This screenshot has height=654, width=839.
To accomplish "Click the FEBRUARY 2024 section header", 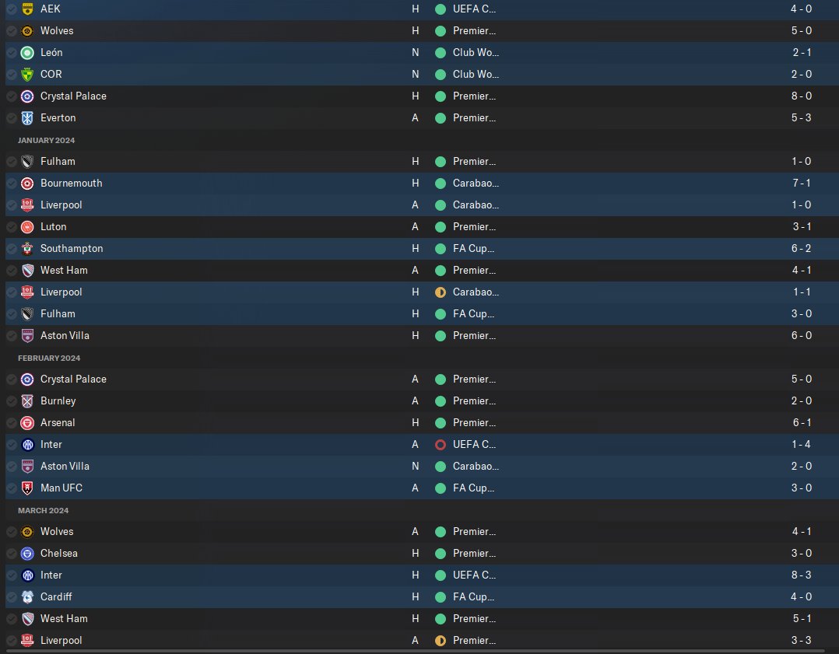I will (49, 358).
